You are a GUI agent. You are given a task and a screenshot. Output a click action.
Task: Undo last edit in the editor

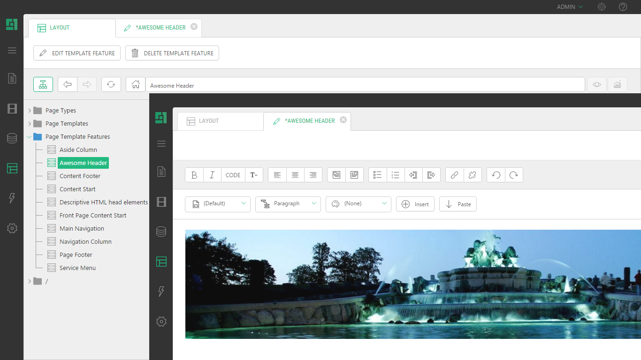coord(496,175)
